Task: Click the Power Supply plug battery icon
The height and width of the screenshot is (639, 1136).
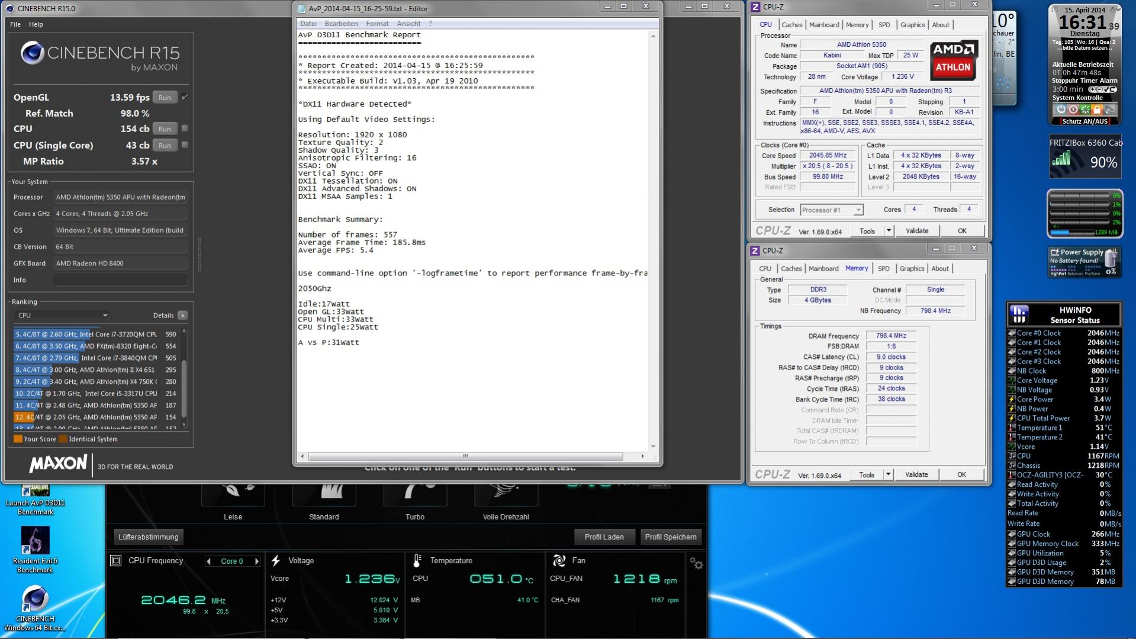Action: point(1111,258)
